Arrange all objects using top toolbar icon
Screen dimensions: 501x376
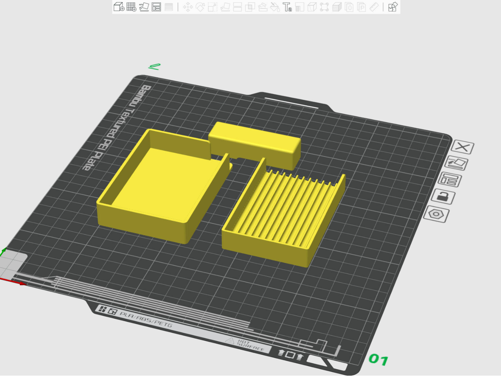[x=156, y=7]
